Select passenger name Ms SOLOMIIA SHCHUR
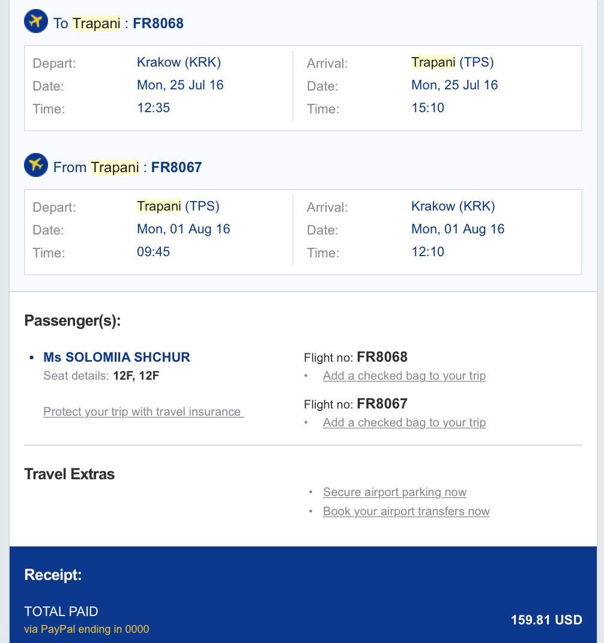Screen dimensions: 604x643 116,357
